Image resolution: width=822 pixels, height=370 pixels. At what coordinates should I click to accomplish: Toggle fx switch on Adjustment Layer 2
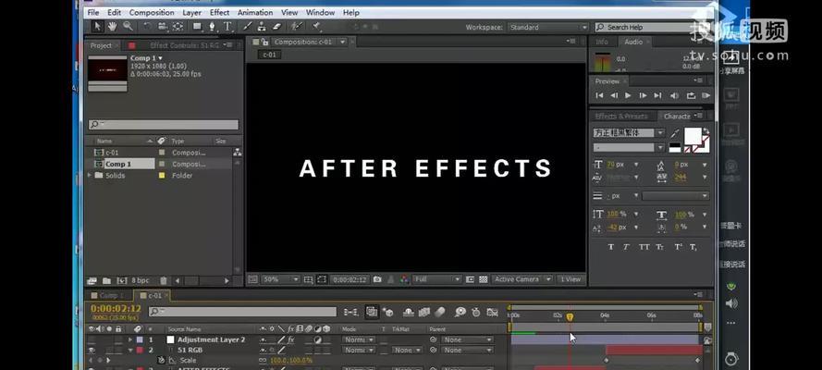[291, 340]
